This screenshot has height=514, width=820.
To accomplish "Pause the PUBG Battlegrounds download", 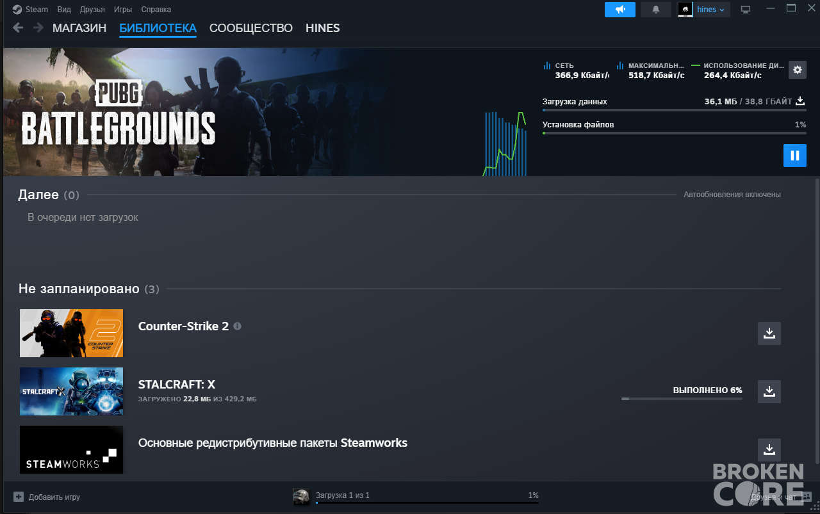I will pyautogui.click(x=794, y=156).
